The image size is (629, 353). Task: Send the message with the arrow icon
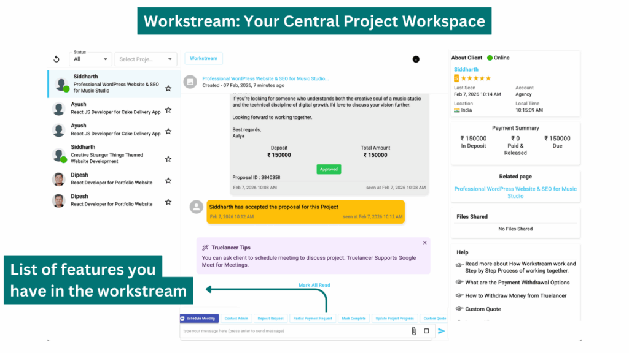click(441, 331)
